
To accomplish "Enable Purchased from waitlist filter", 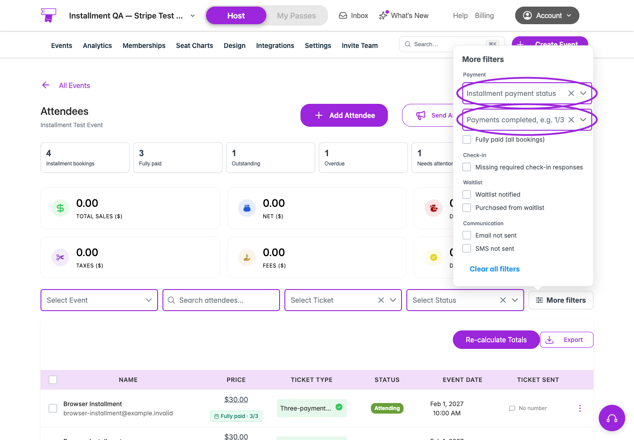I will coord(467,208).
